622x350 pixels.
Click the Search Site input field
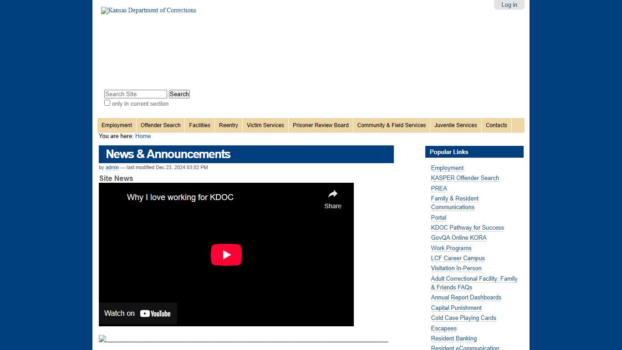point(135,94)
